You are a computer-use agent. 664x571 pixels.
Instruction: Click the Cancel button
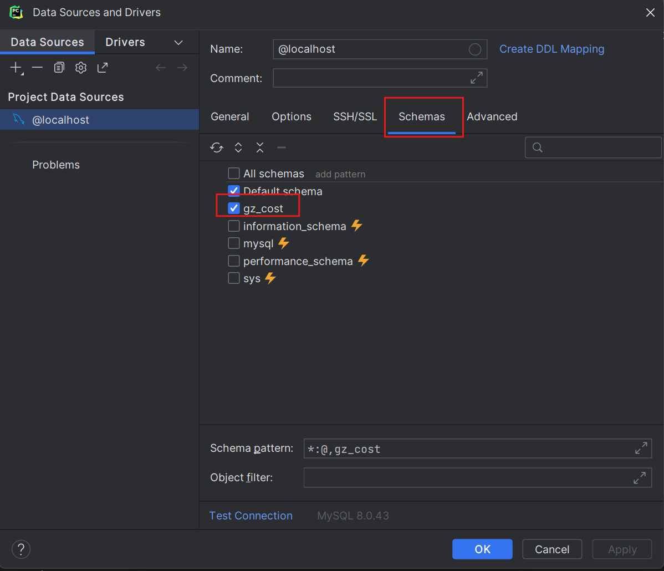552,549
